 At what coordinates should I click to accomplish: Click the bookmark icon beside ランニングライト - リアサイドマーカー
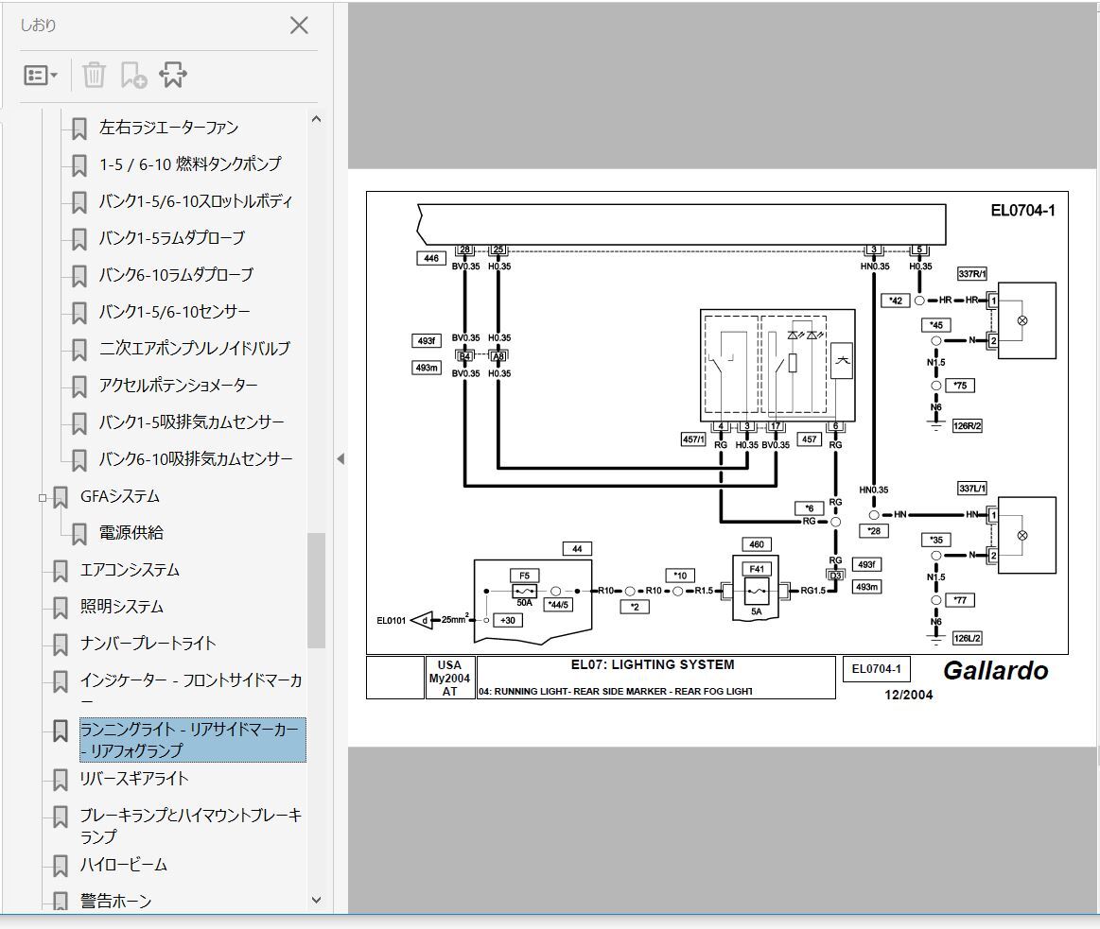pyautogui.click(x=61, y=731)
